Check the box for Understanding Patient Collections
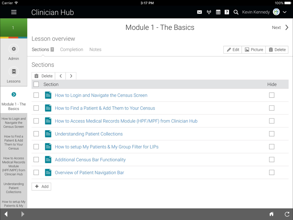Viewport: 293px width, 220px height. pyautogui.click(x=36, y=134)
